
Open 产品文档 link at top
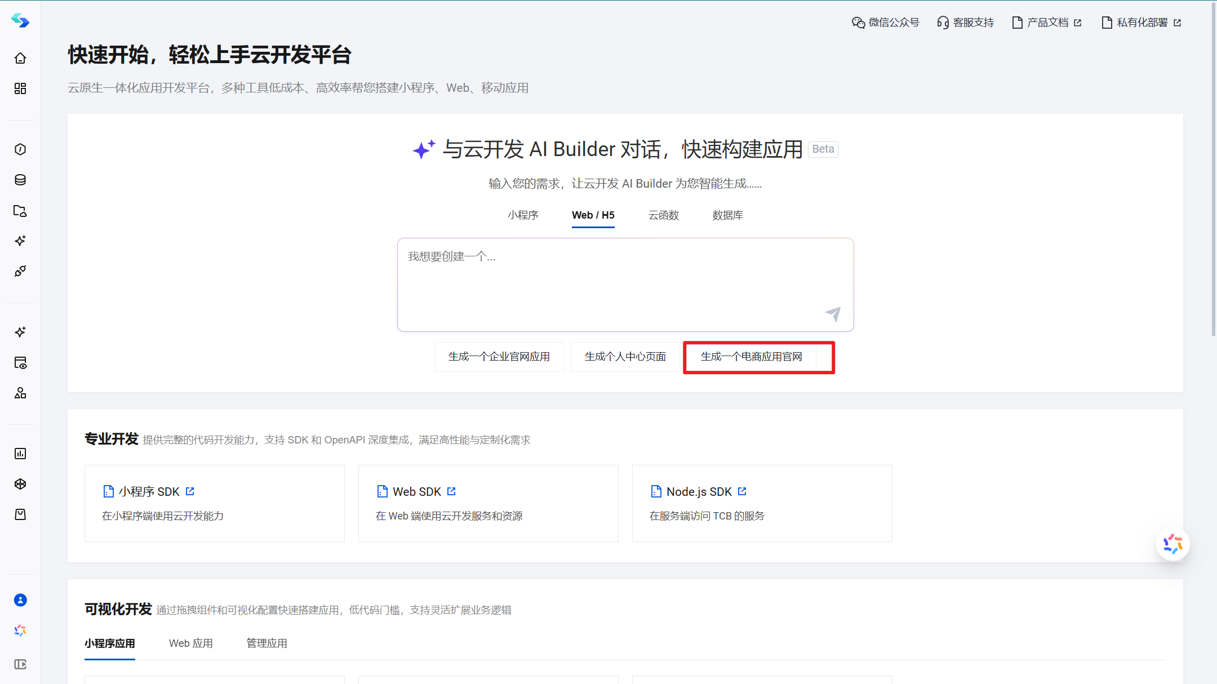tap(1047, 23)
